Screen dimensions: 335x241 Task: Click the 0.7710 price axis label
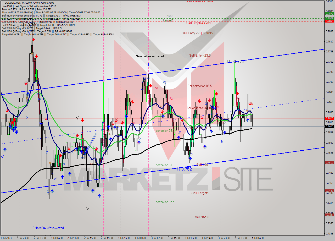[329, 82]
